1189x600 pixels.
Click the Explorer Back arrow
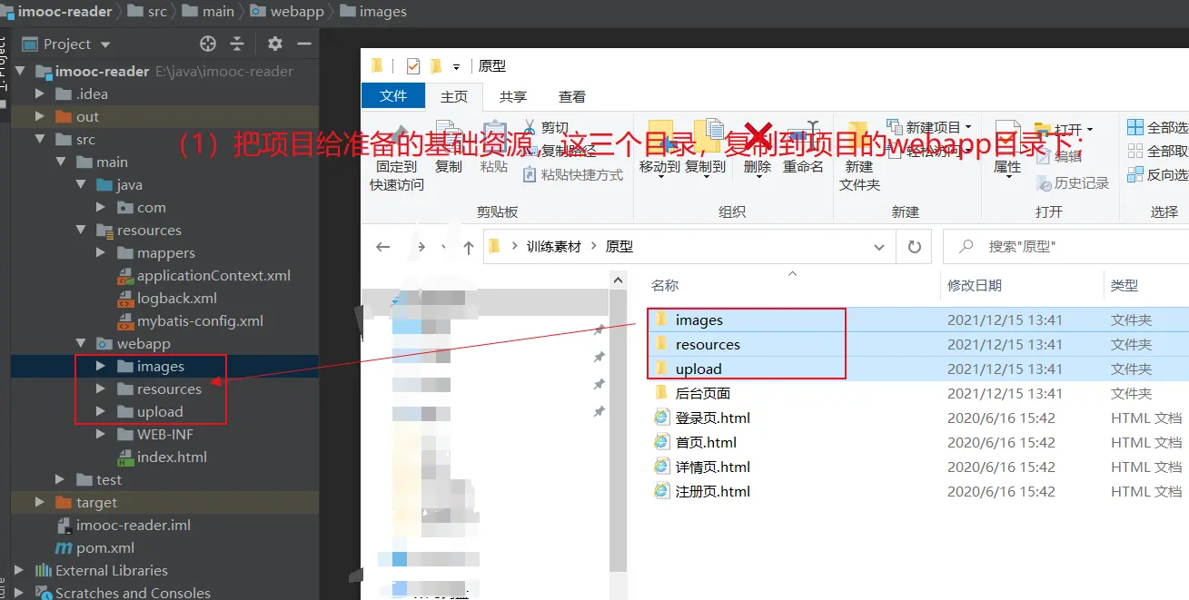pyautogui.click(x=383, y=246)
